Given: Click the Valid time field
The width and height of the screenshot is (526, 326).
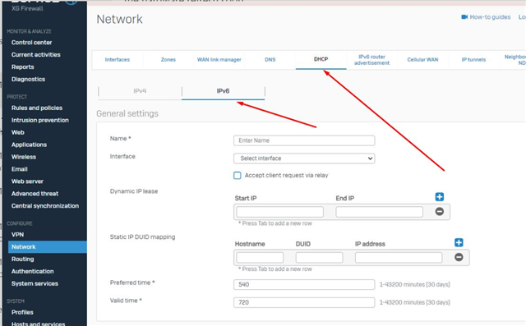Looking at the screenshot, I should click(x=304, y=302).
